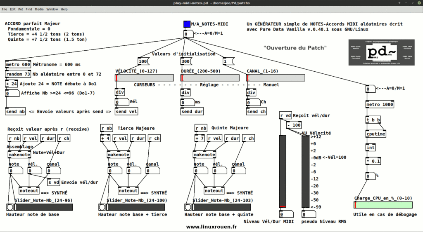Click the www.linuxrouen.fr text
Viewport: 423px width, 232px height.
[x=211, y=227]
